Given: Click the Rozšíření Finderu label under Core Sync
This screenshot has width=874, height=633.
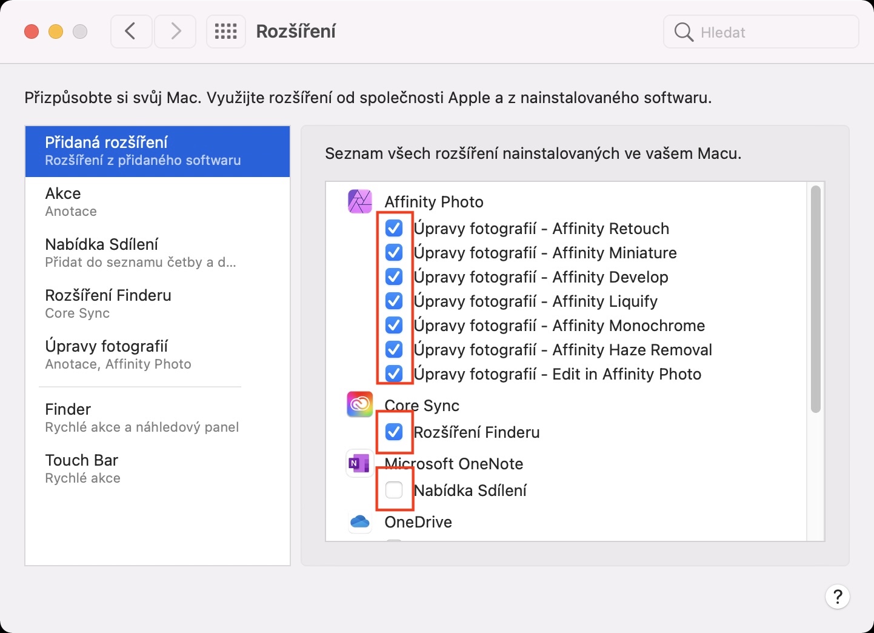Looking at the screenshot, I should (476, 432).
